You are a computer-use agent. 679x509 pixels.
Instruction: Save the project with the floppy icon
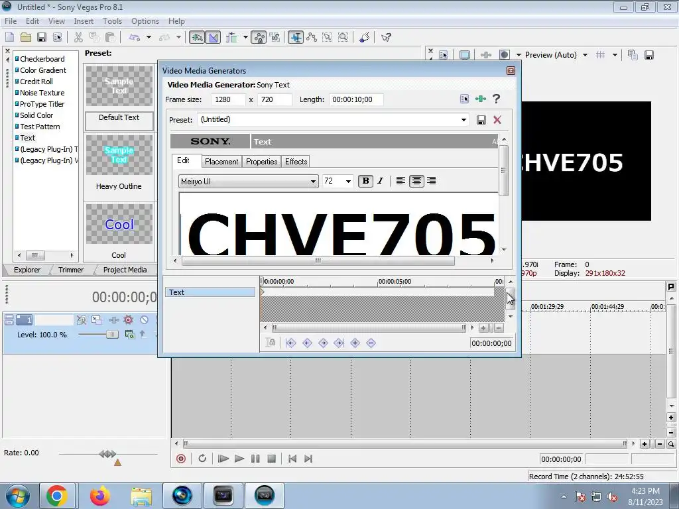click(x=42, y=37)
